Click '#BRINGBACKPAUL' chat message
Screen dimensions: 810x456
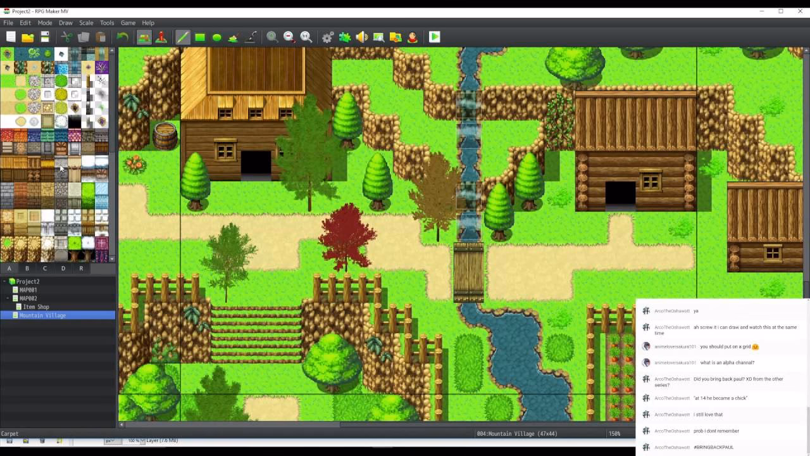point(713,447)
